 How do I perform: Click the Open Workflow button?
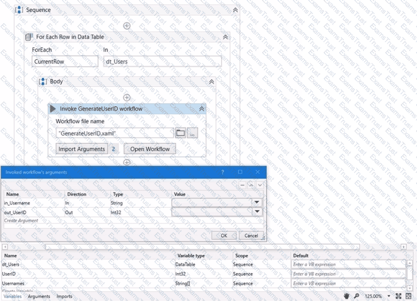(150, 149)
